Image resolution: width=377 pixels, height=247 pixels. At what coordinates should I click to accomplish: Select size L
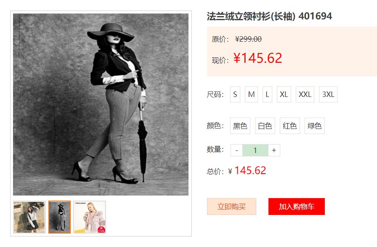tap(267, 94)
